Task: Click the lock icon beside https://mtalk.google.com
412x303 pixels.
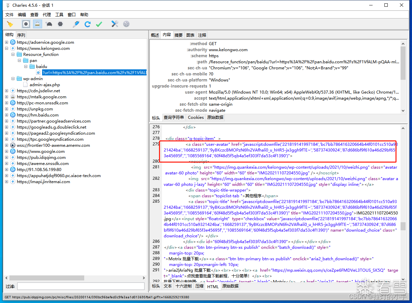Action: pos(13,97)
